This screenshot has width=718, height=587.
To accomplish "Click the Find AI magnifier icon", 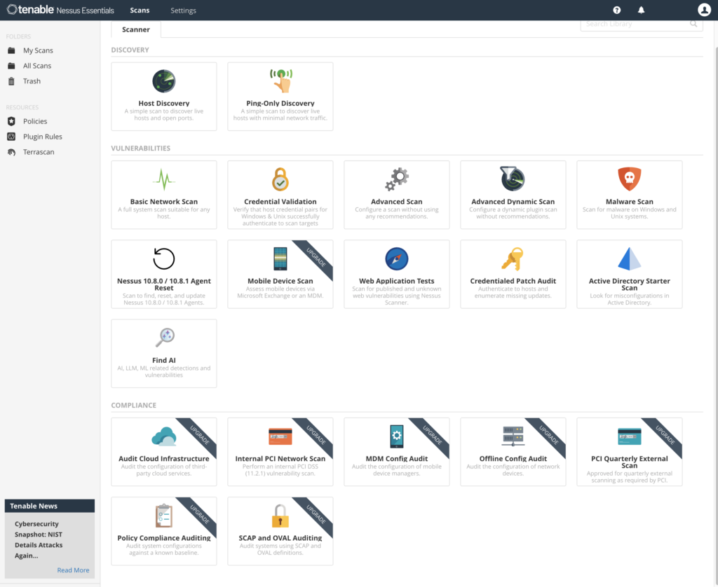I will click(165, 338).
